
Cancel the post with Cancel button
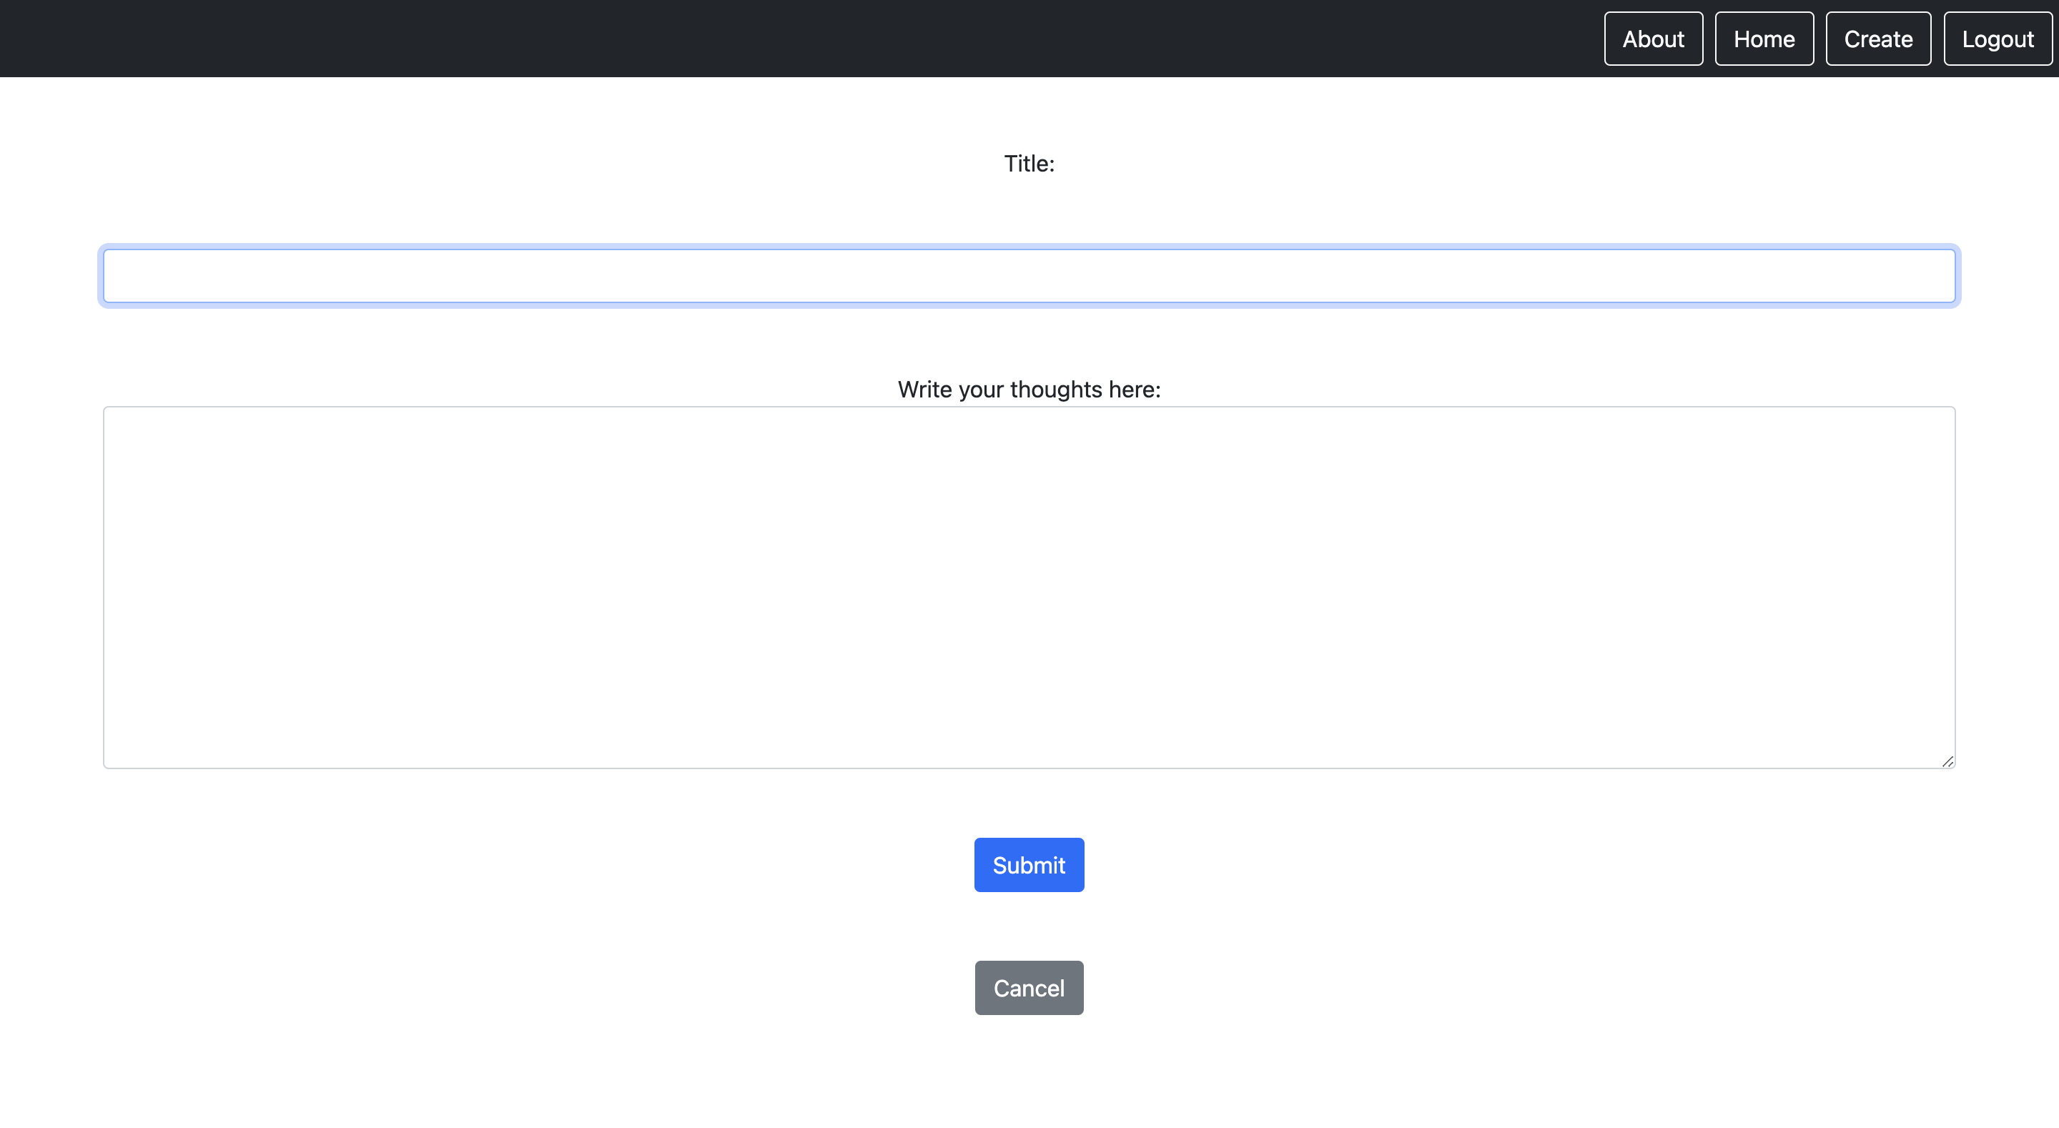[1029, 987]
